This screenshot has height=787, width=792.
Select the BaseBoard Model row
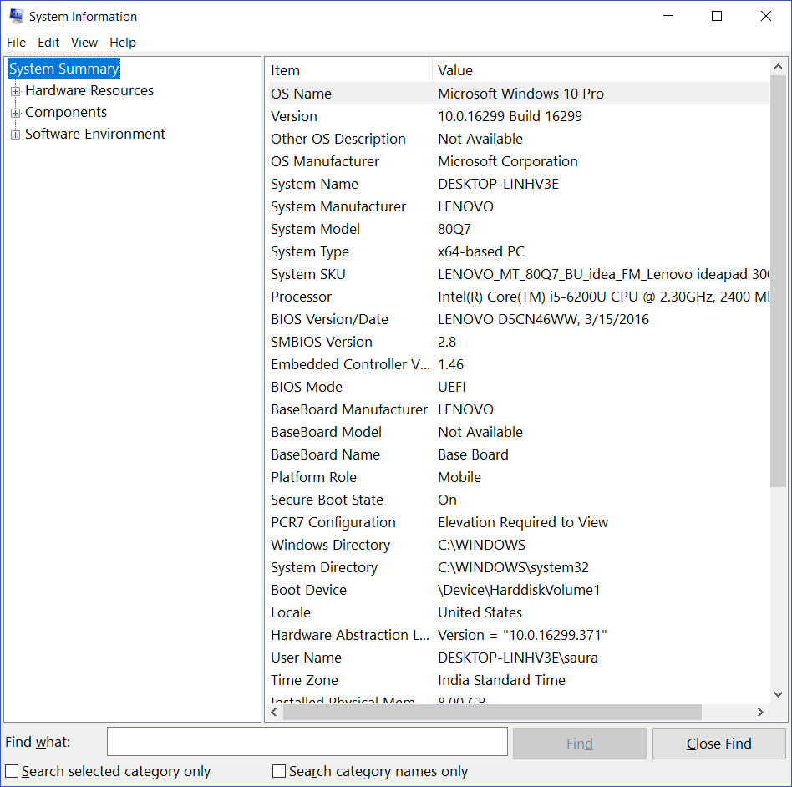(x=519, y=432)
